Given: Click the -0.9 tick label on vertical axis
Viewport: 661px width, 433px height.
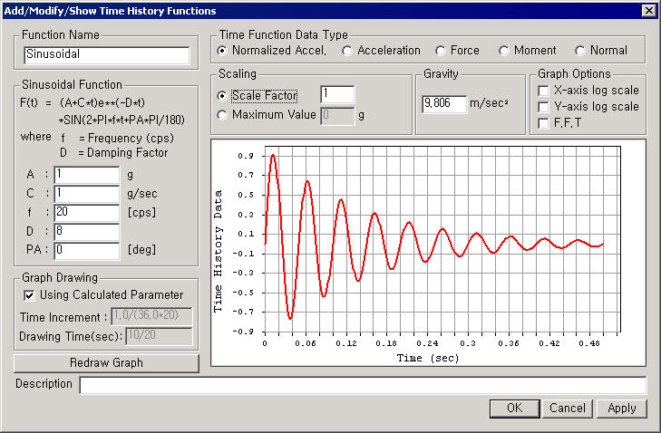Looking at the screenshot, I should tap(243, 332).
